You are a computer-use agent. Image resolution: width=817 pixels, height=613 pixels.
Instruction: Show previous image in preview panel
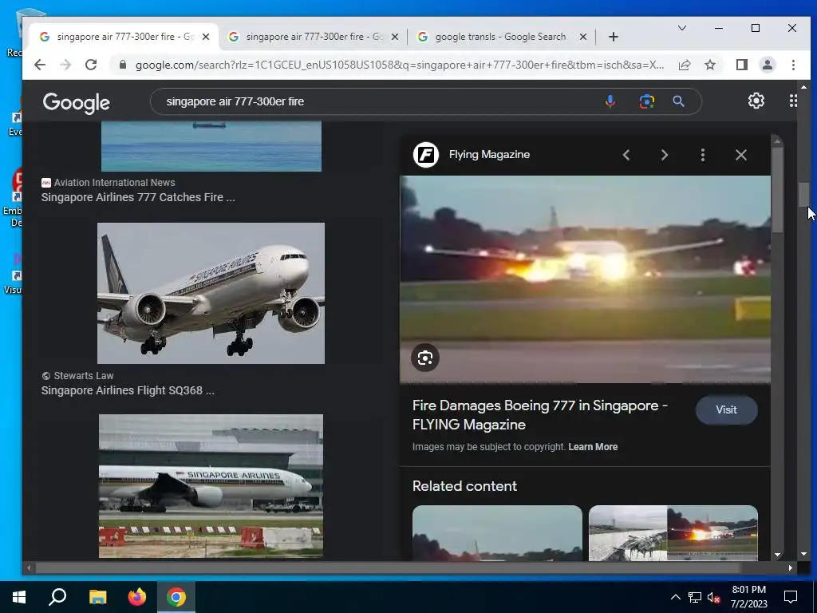point(626,155)
